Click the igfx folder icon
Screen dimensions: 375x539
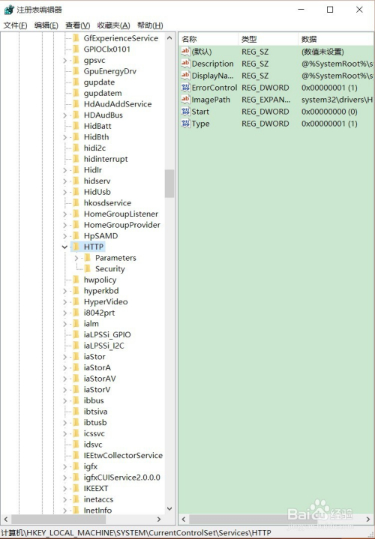pyautogui.click(x=76, y=466)
